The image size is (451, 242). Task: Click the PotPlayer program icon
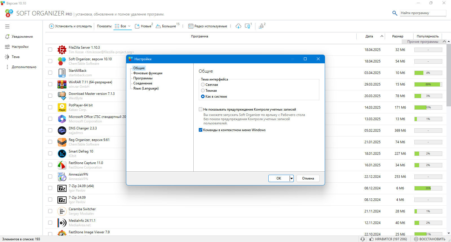(62, 107)
